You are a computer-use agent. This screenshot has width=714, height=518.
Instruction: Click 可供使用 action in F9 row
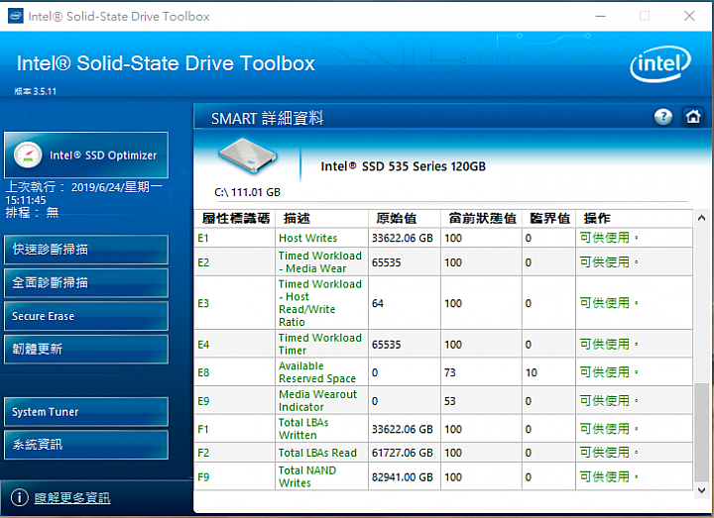(608, 476)
